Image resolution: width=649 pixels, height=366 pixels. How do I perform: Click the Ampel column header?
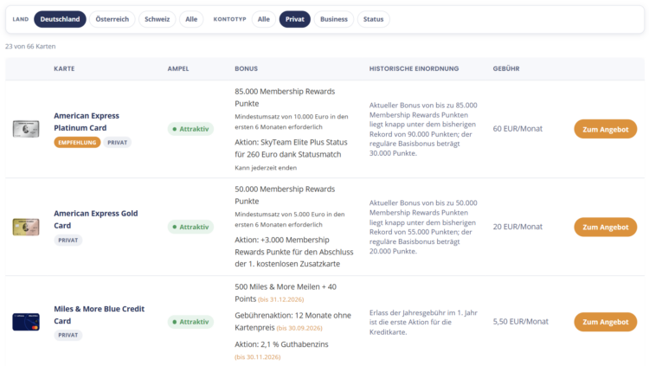(178, 68)
